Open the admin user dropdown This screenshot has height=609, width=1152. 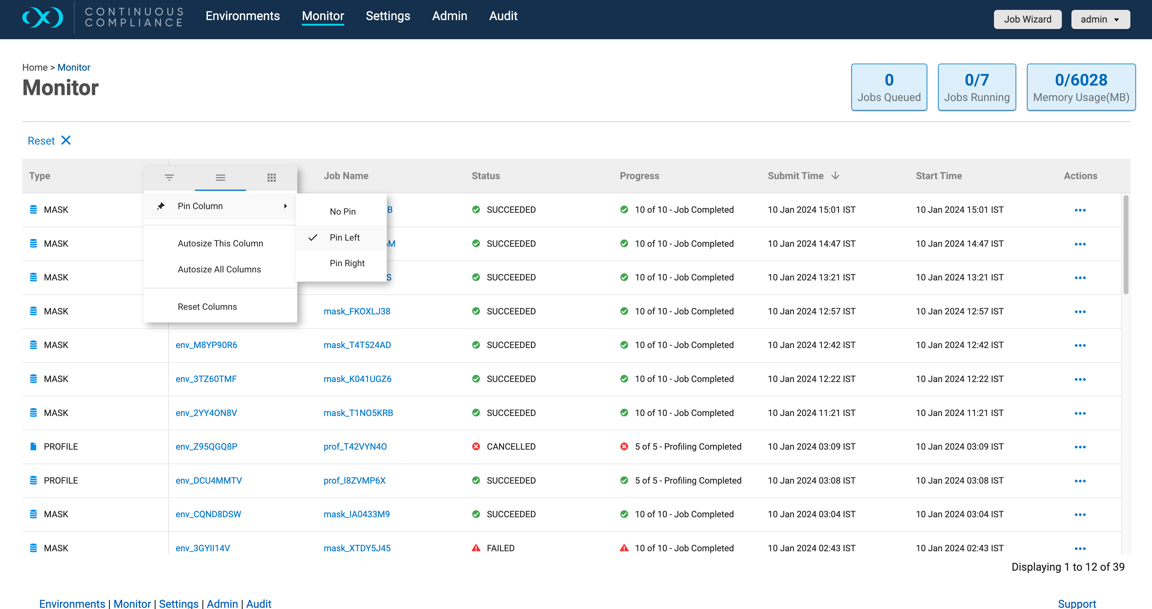click(x=1100, y=19)
